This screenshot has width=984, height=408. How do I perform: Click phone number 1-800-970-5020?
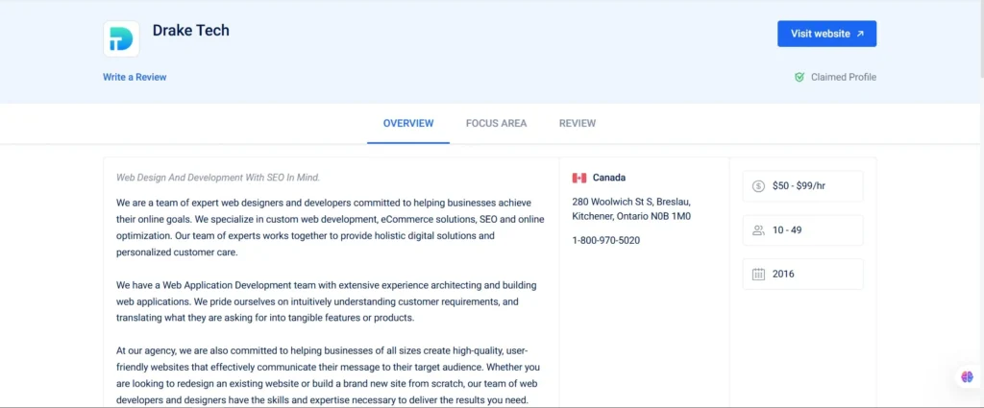coord(606,240)
